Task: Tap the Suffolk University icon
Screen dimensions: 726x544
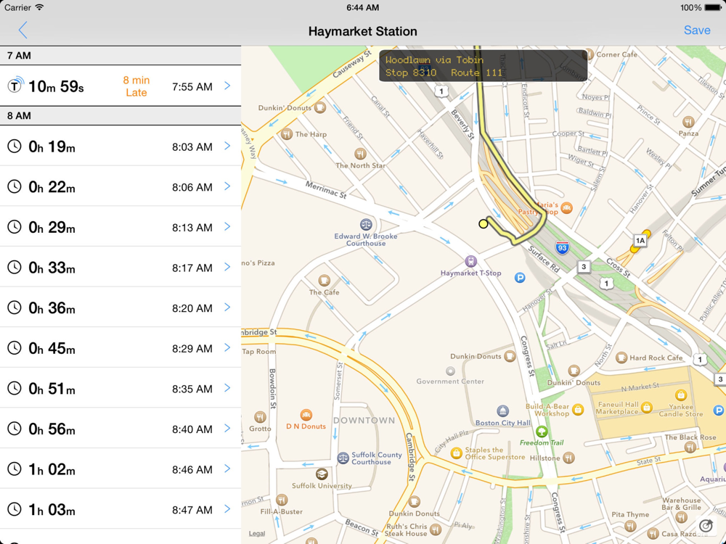Action: coord(322,474)
